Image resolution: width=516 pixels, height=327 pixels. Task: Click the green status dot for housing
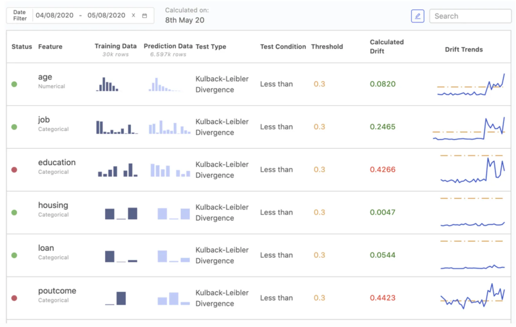click(14, 212)
